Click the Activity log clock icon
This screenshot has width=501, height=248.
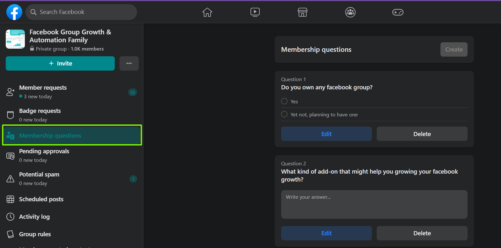pyautogui.click(x=10, y=217)
